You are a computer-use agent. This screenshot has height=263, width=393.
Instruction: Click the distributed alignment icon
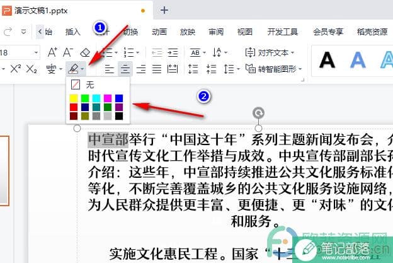pos(173,69)
